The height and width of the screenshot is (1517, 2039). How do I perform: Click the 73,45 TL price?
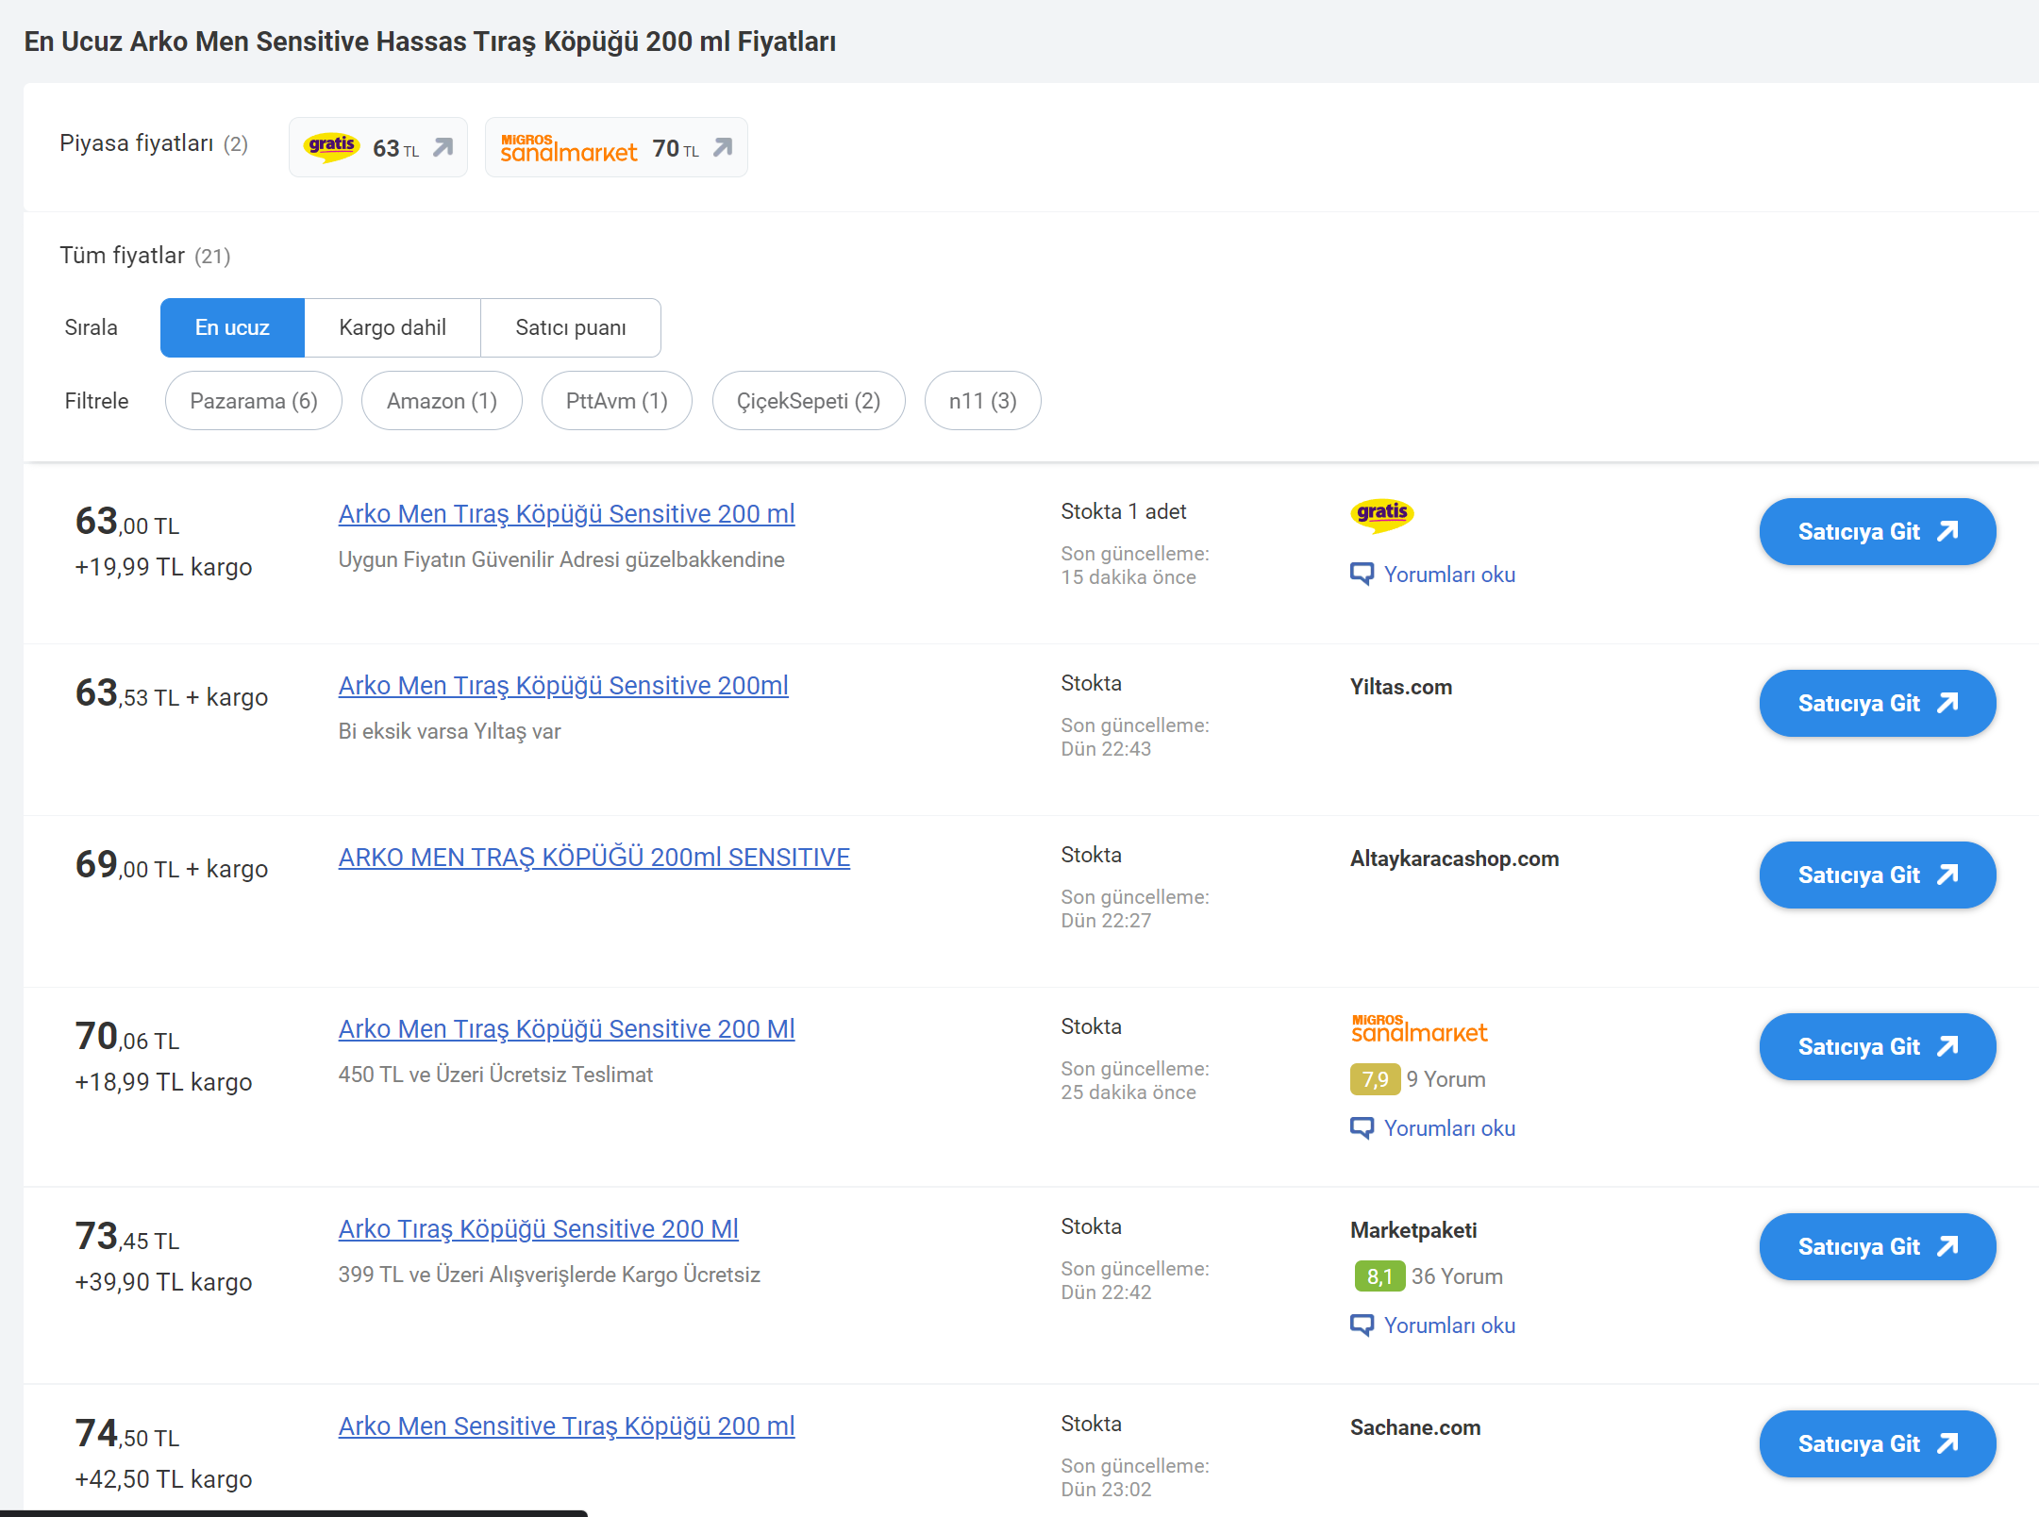[127, 1237]
